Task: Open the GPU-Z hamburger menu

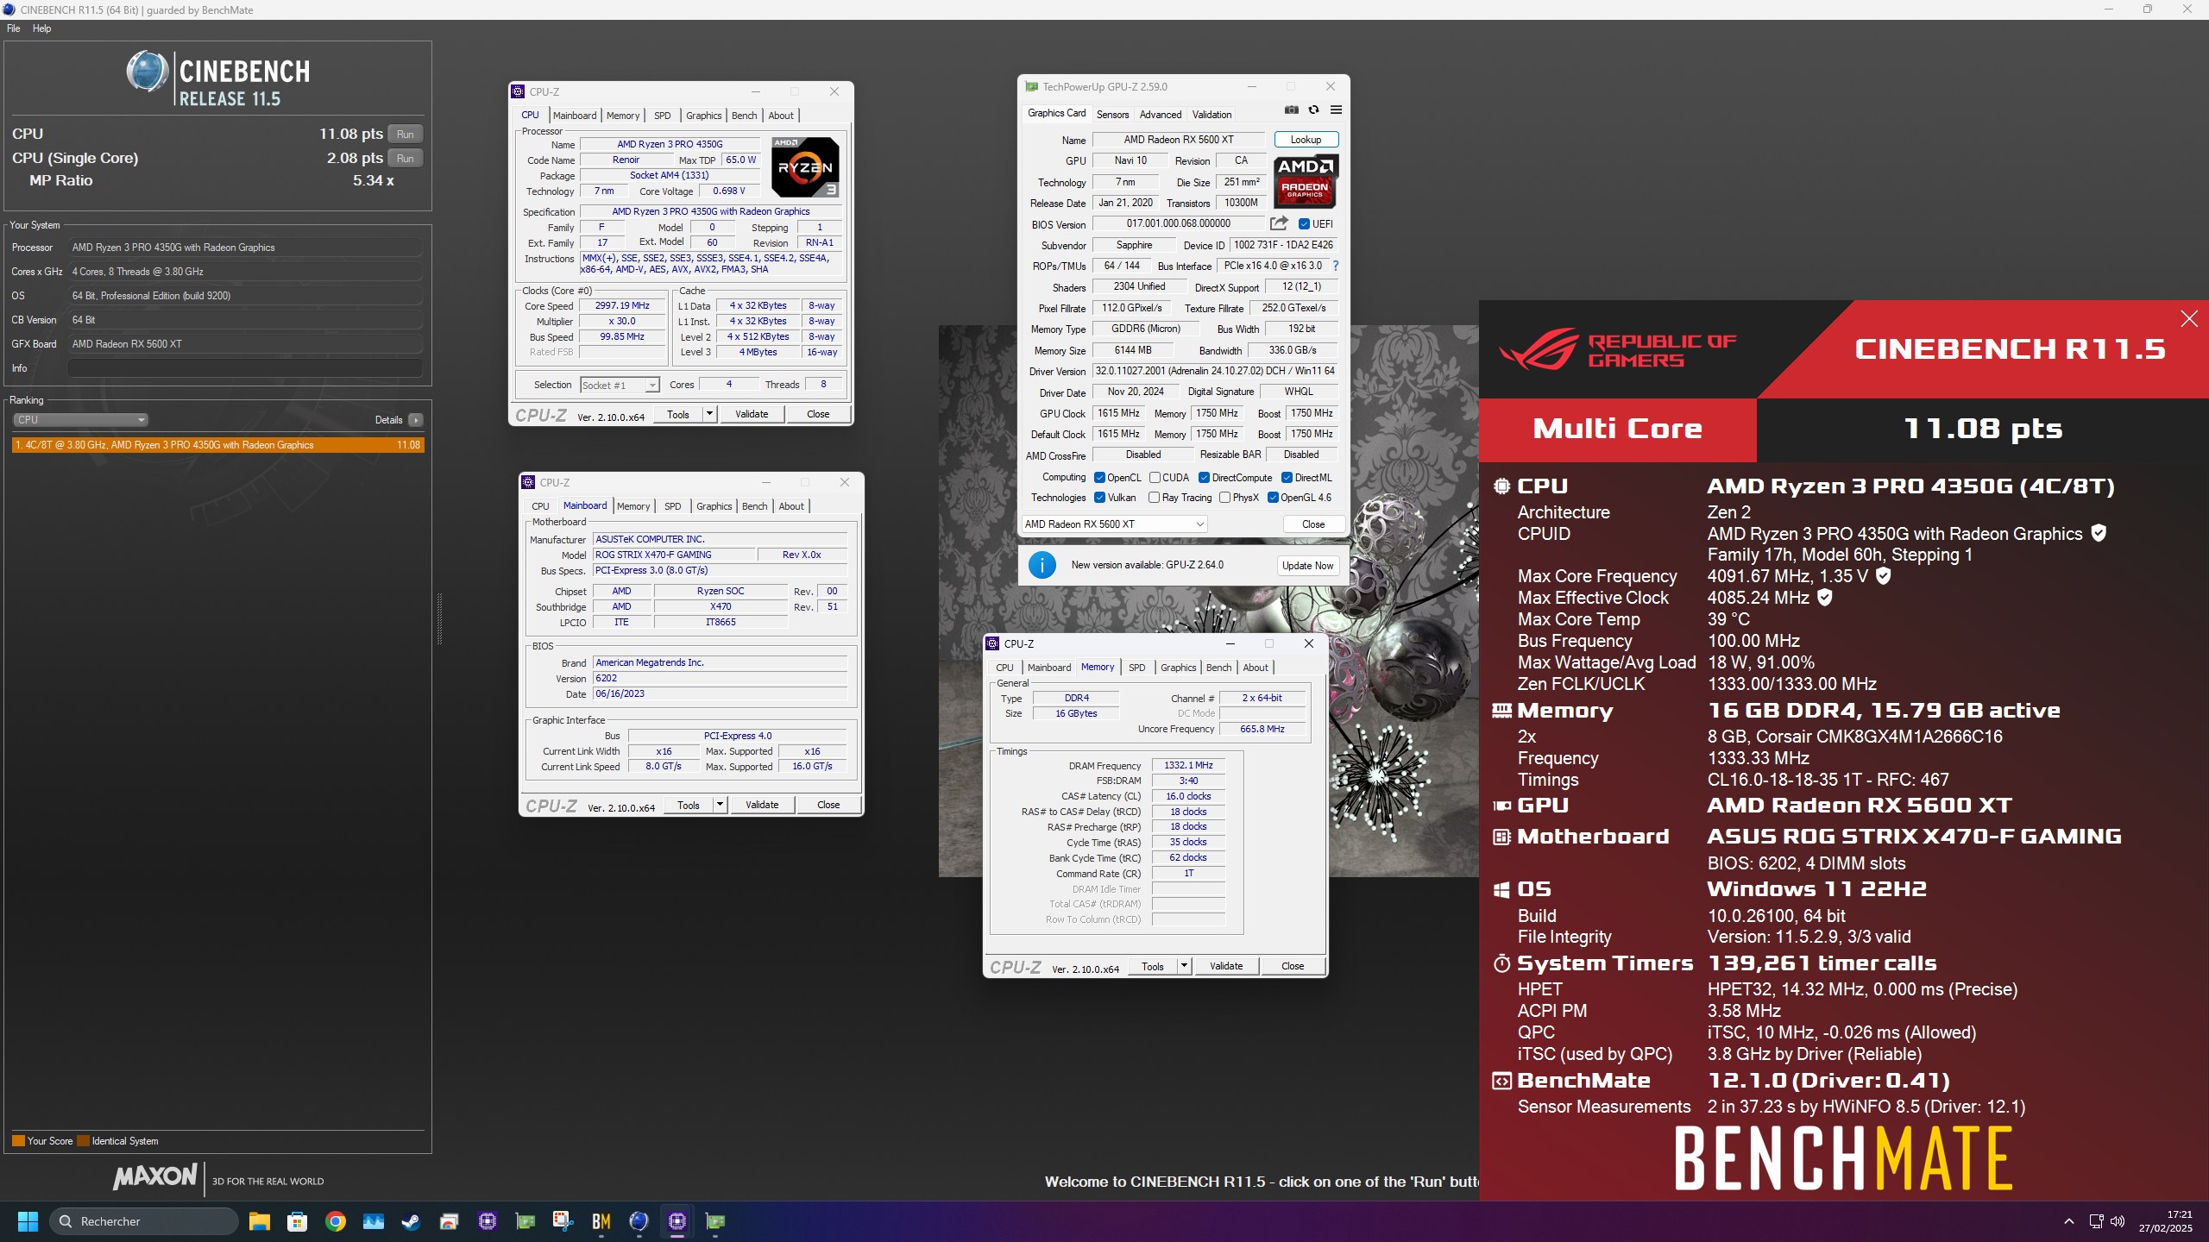Action: (1336, 110)
